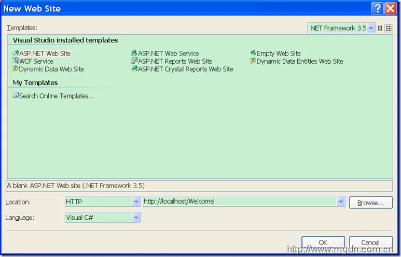Close the New Web Site dialog
This screenshot has width=401, height=257.
[x=391, y=8]
